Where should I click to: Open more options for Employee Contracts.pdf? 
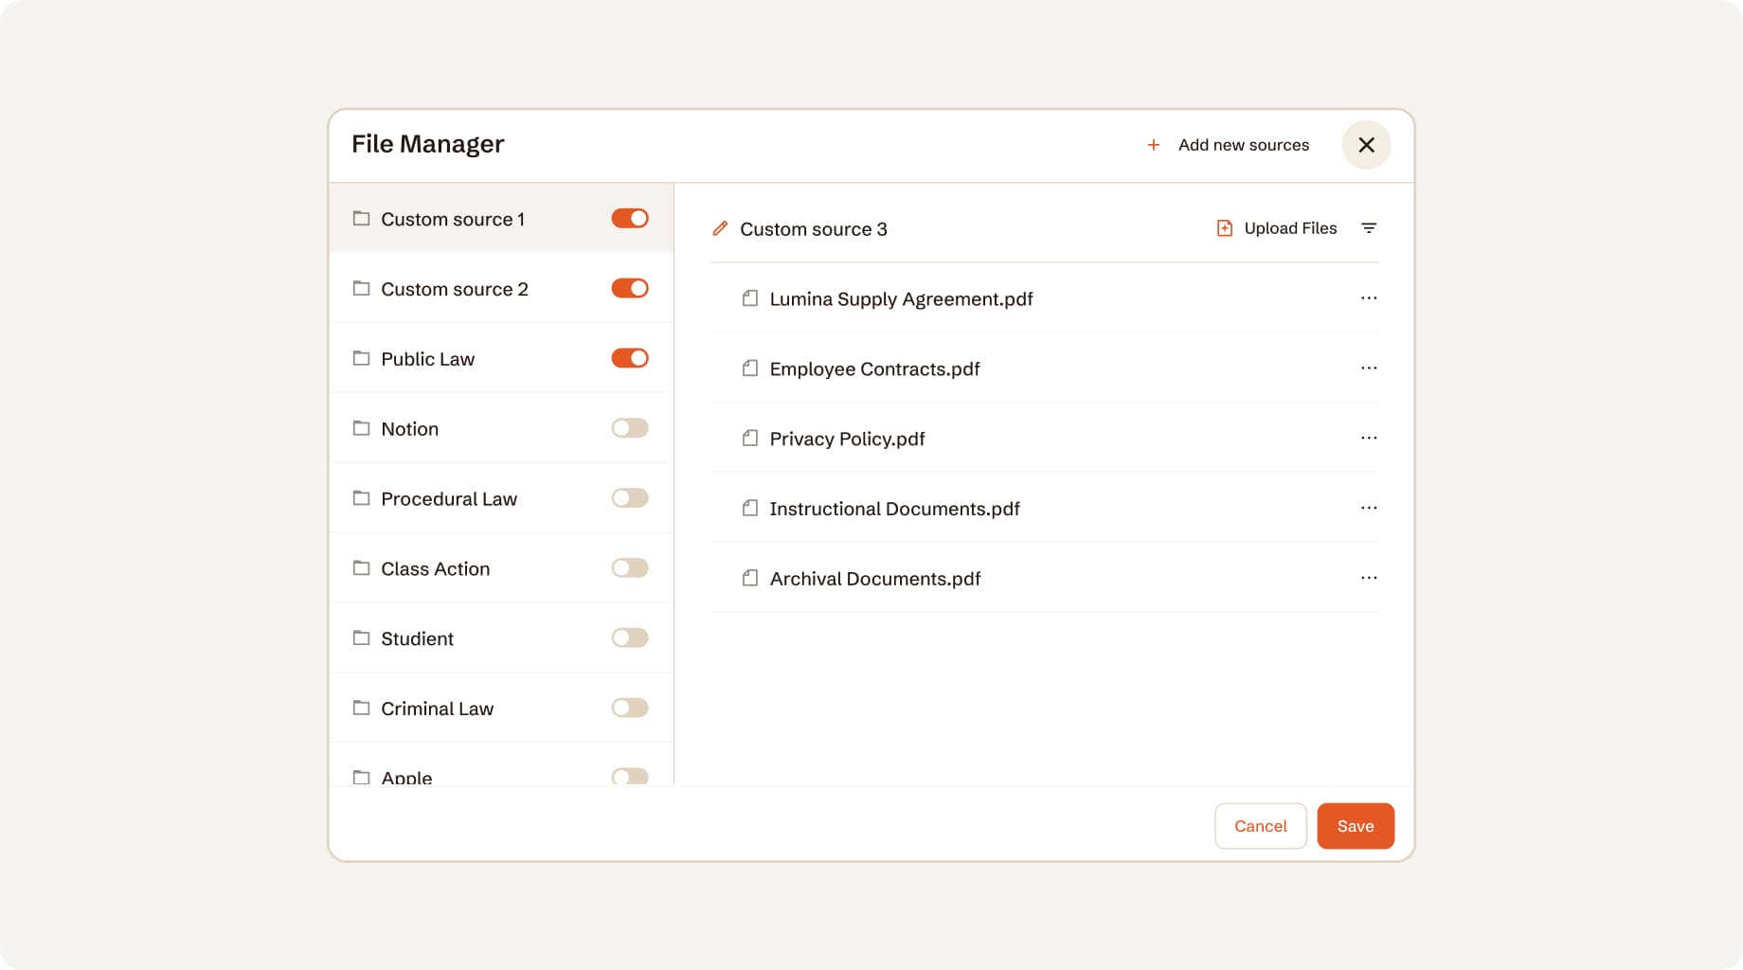click(1369, 368)
